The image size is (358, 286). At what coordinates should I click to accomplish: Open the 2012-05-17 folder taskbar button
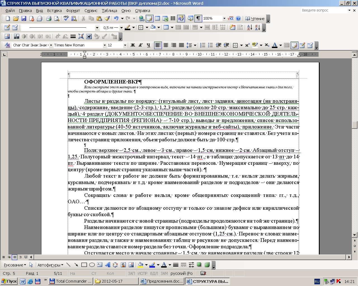pos(116,281)
